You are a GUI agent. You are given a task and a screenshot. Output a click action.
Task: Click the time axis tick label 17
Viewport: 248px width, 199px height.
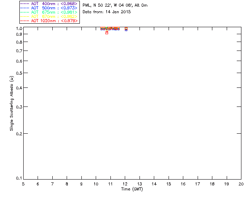click(x=198, y=184)
